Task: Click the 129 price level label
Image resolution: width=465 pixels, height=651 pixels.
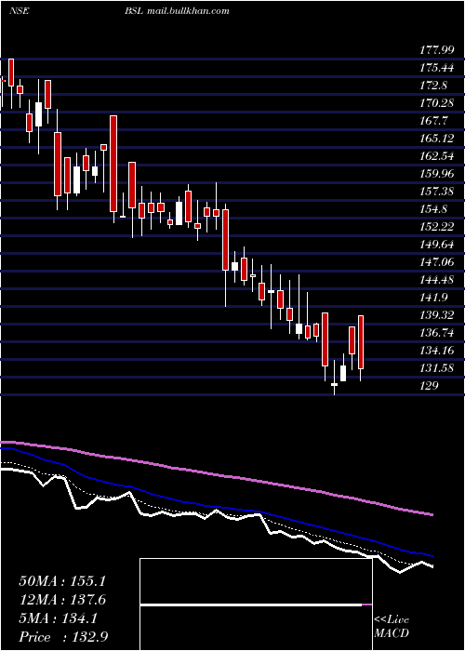Action: pos(429,386)
